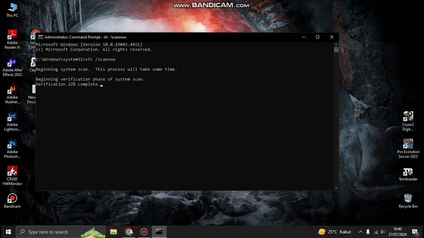Launch Adobe After Effects 2022 shortcut

(12, 67)
